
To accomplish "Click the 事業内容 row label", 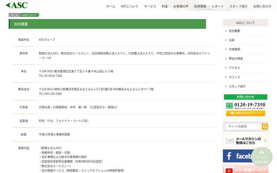I will pyautogui.click(x=24, y=148).
